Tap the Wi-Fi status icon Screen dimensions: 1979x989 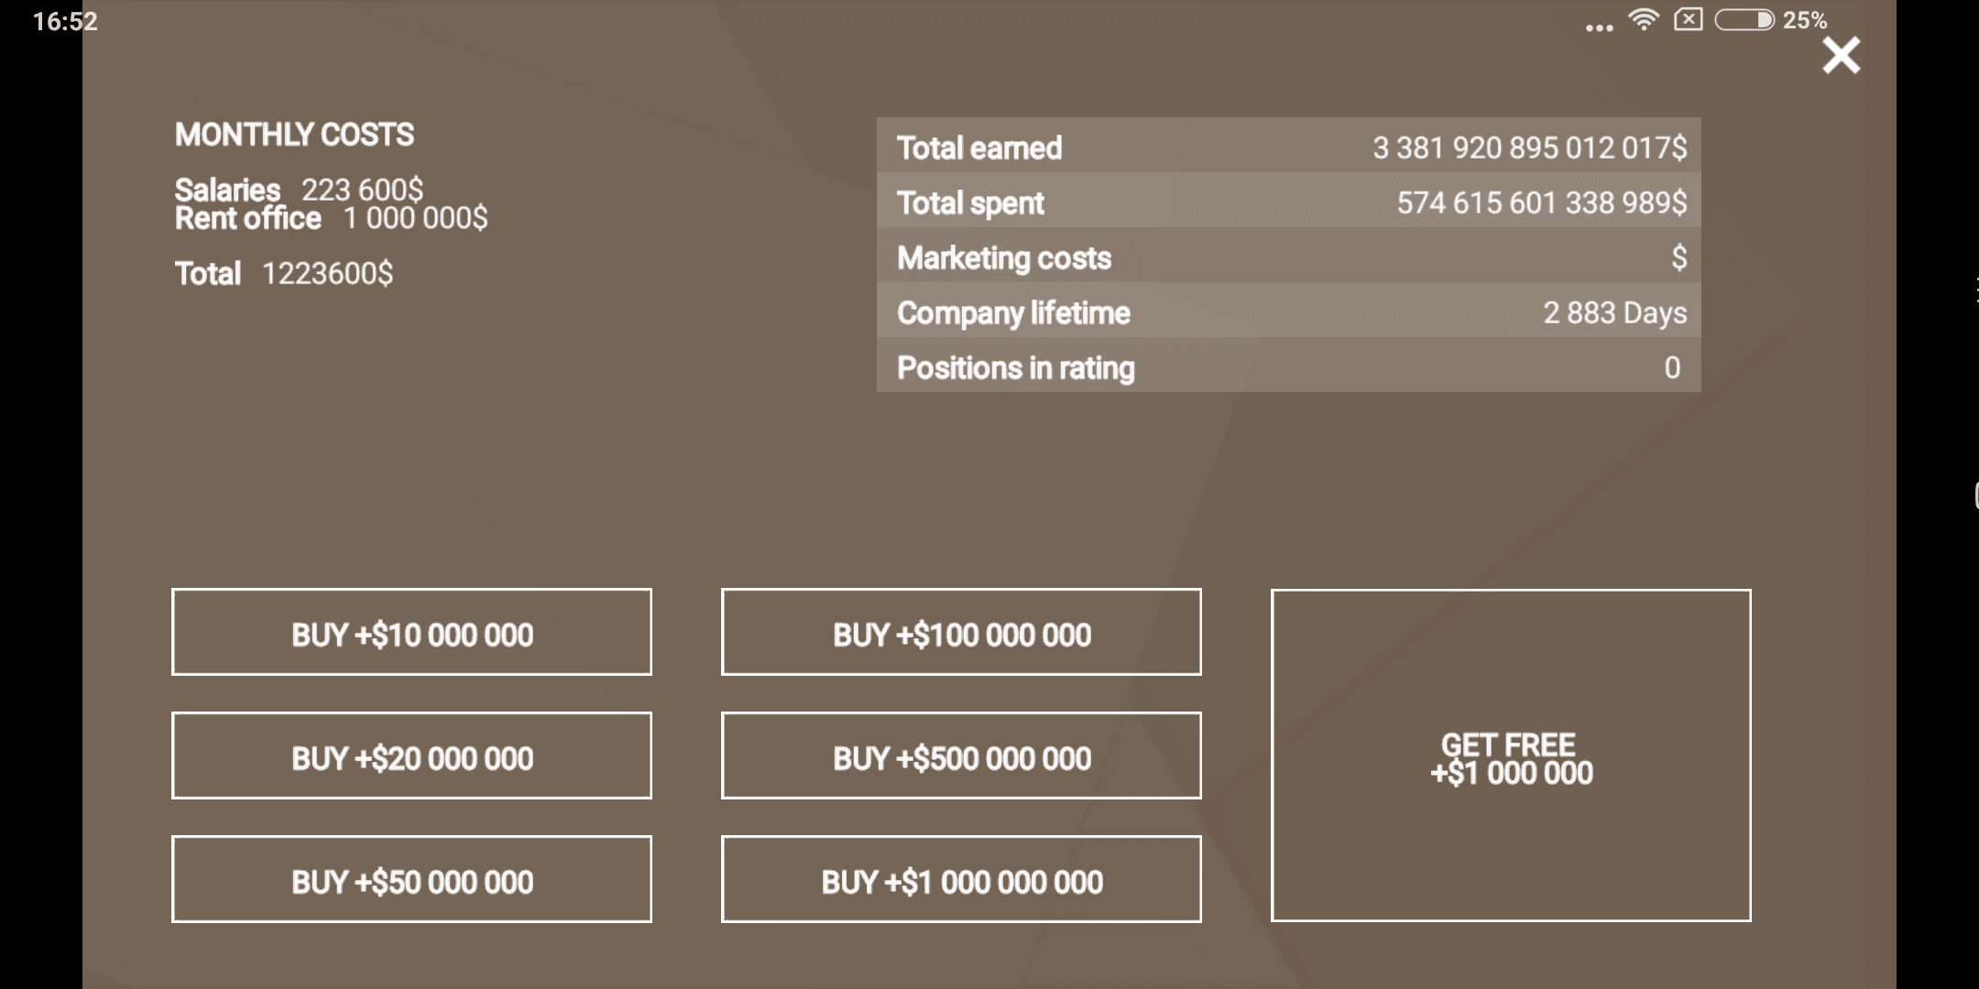click(x=1644, y=19)
